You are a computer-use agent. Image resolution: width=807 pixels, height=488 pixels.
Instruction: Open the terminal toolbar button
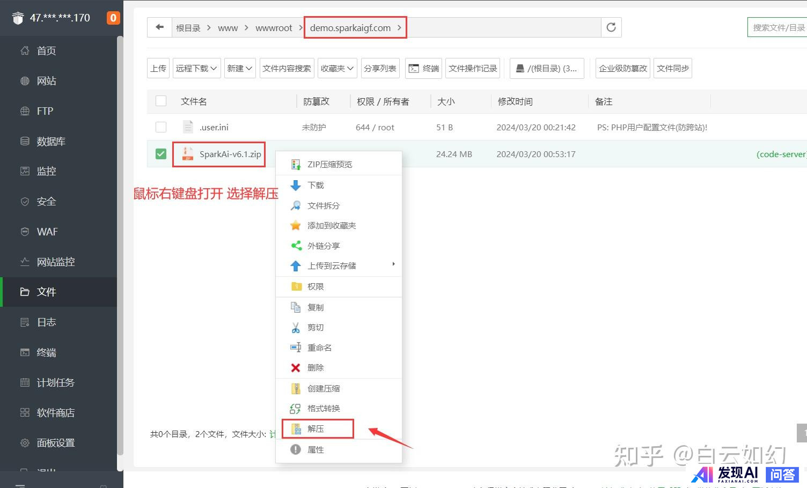click(424, 68)
